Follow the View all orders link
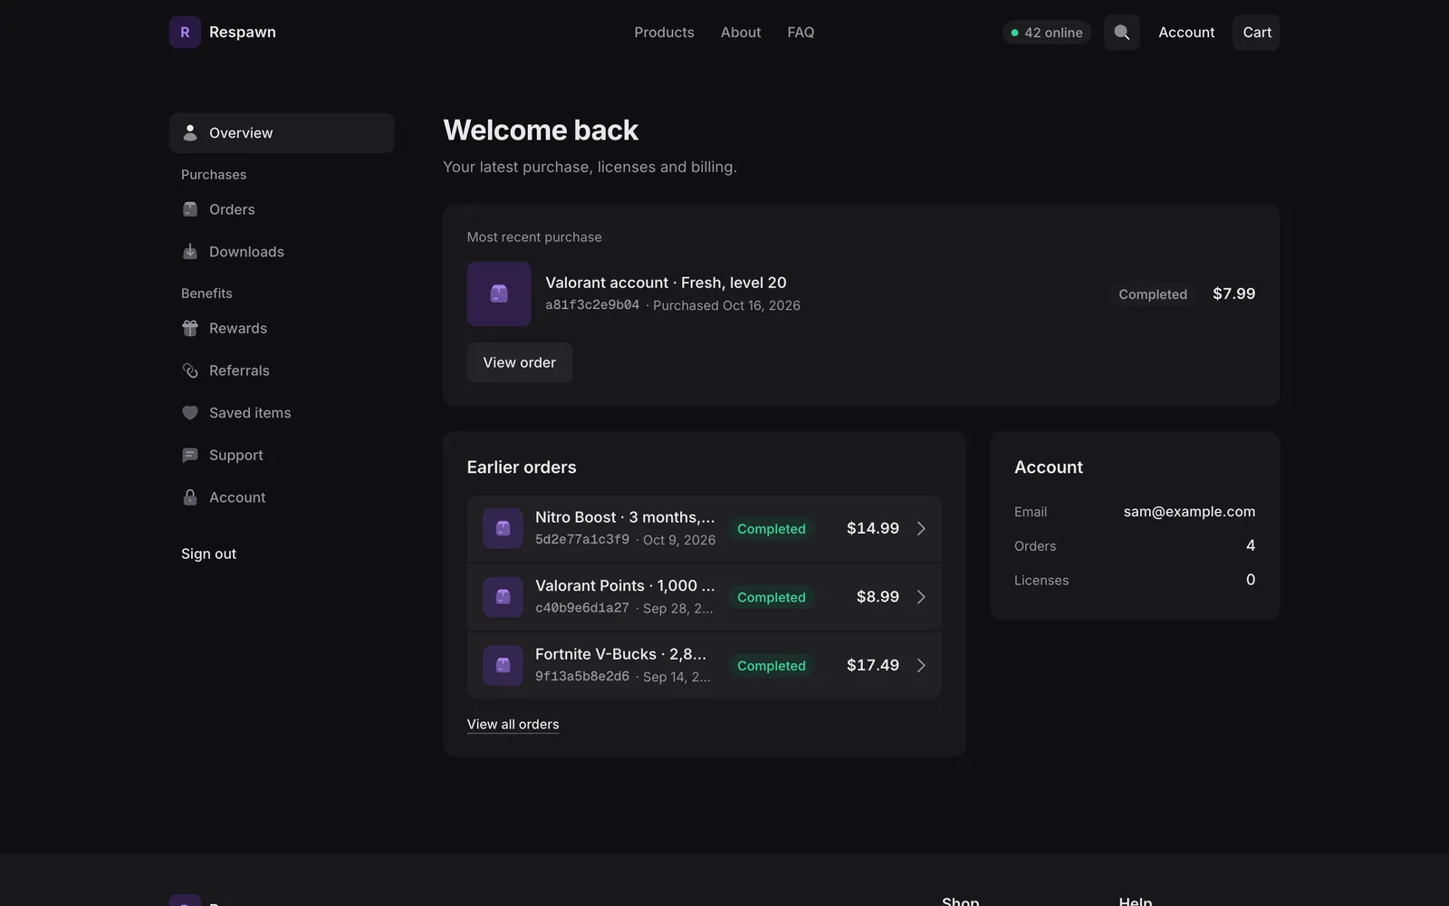Viewport: 1449px width, 906px height. point(513,724)
